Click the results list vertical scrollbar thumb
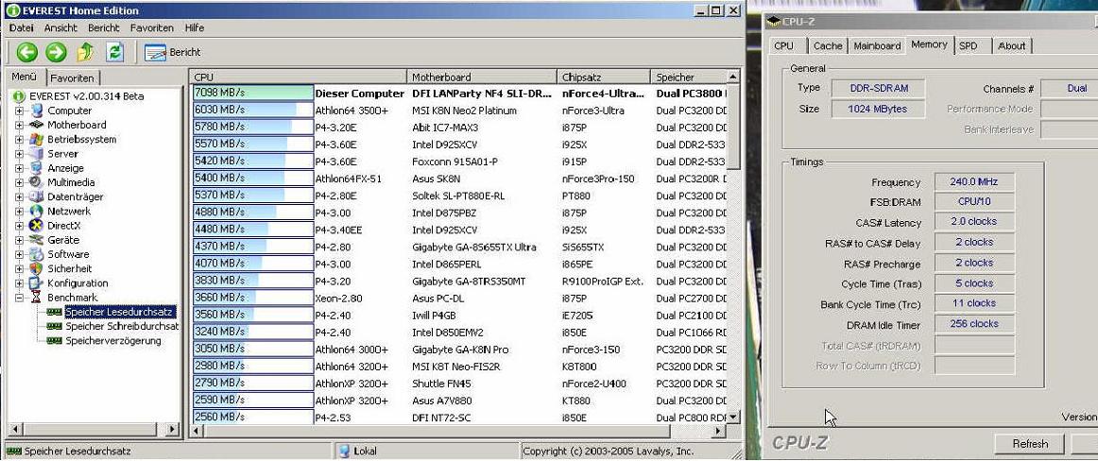Viewport: 1098px width, 461px height. coord(733,126)
